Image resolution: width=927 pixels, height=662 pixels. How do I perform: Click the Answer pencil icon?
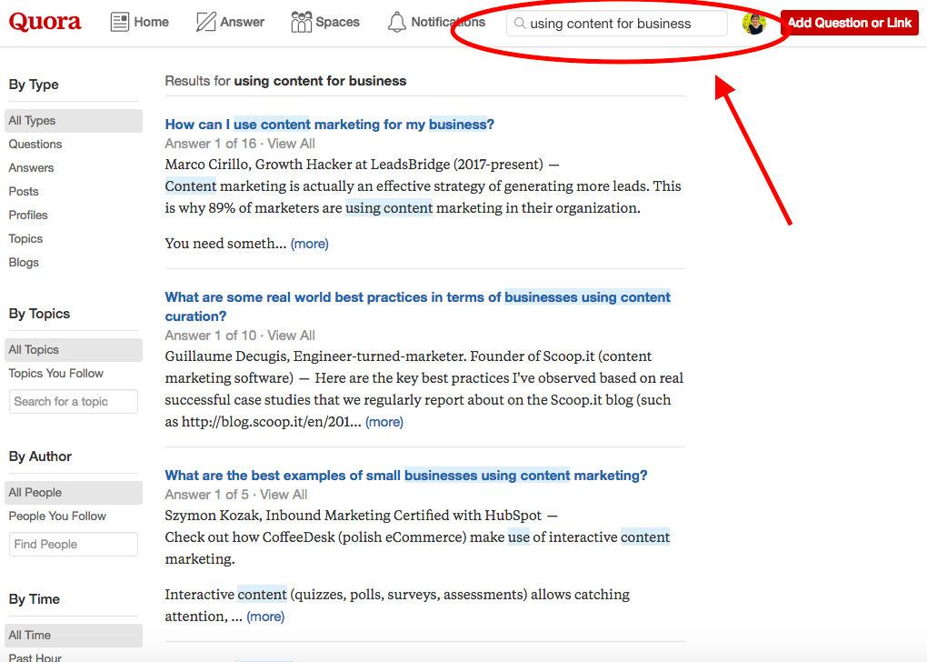point(205,23)
